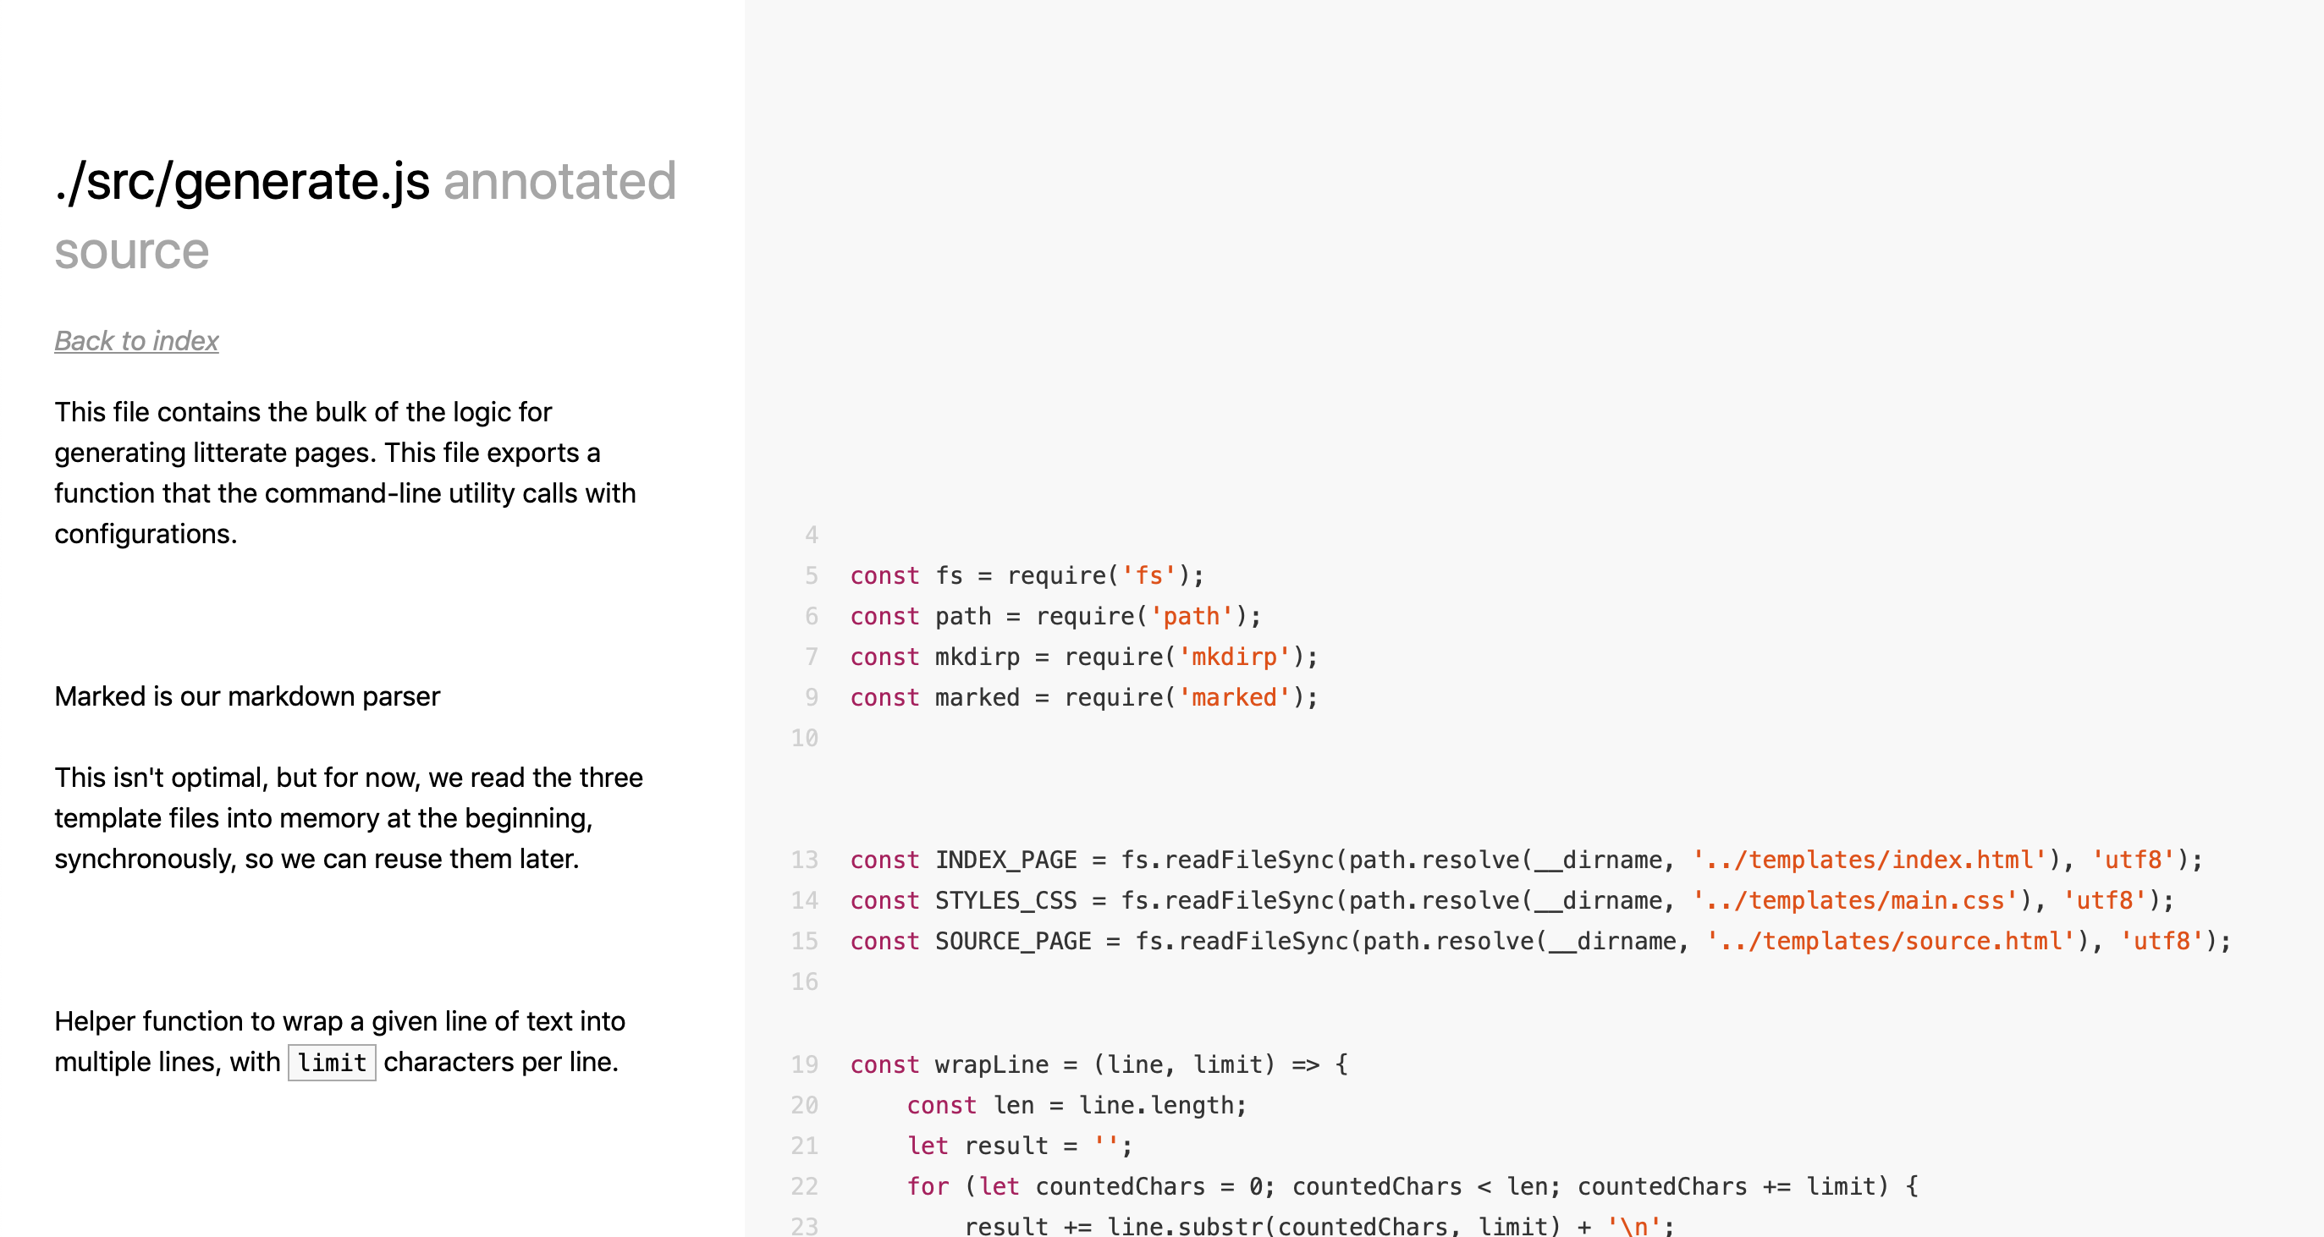This screenshot has height=1237, width=2324.
Task: Open the 'Back to index' link
Action: coord(136,340)
